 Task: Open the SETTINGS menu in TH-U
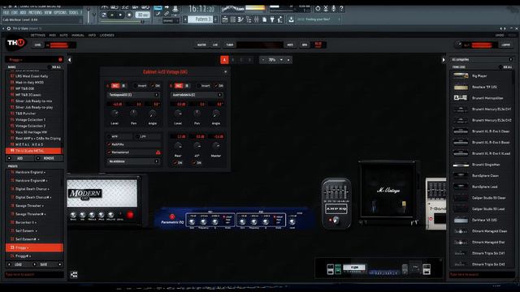pos(38,35)
